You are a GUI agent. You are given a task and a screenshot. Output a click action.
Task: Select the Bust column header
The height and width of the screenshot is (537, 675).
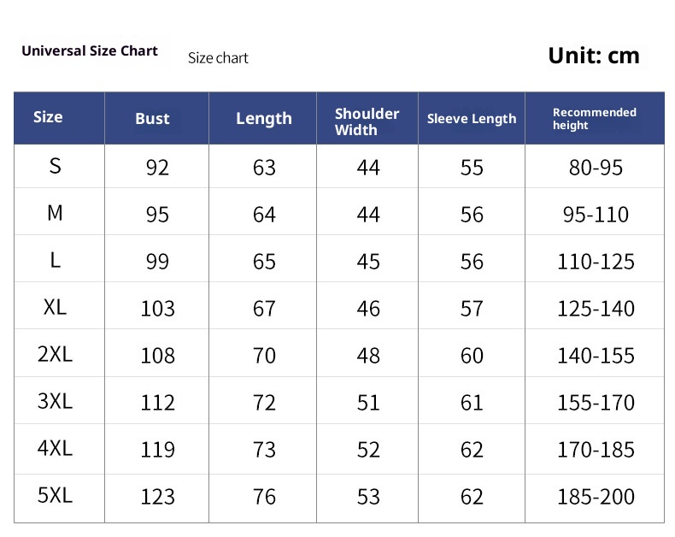152,119
